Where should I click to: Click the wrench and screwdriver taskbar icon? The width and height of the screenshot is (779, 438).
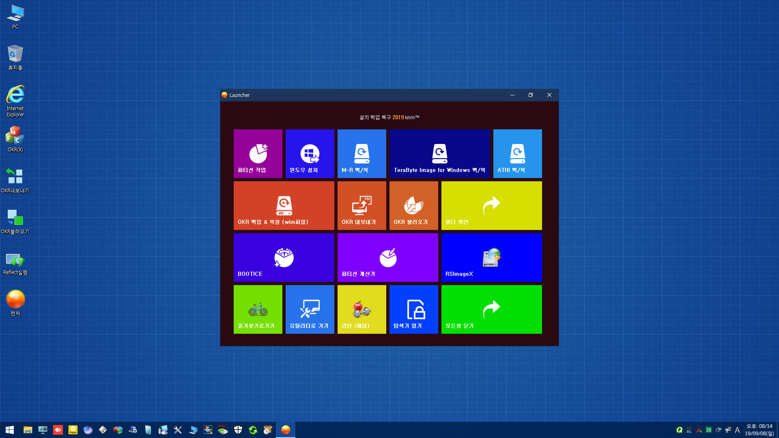point(178,430)
